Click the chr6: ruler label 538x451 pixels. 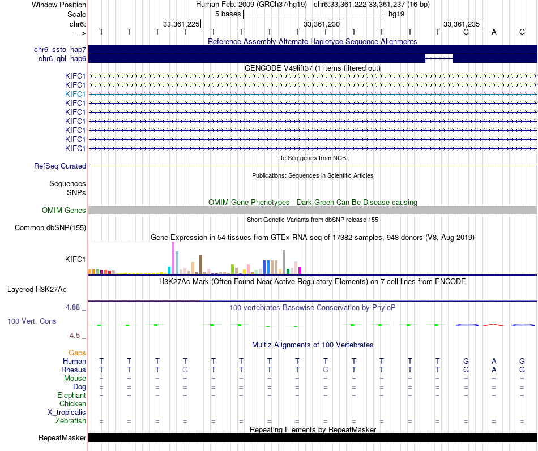[78, 24]
